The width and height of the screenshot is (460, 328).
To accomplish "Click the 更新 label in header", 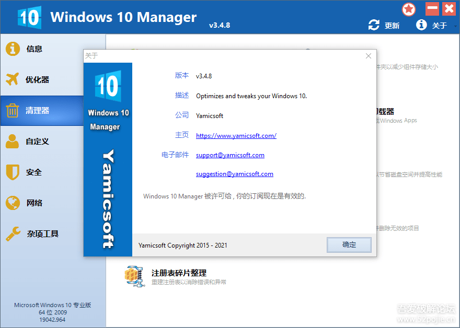I will 392,26.
